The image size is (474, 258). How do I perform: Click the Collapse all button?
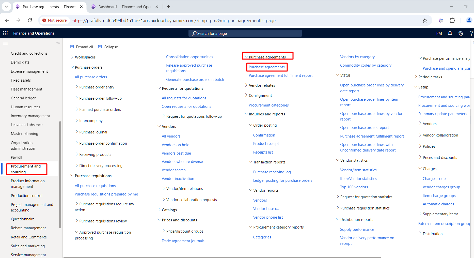pos(110,47)
